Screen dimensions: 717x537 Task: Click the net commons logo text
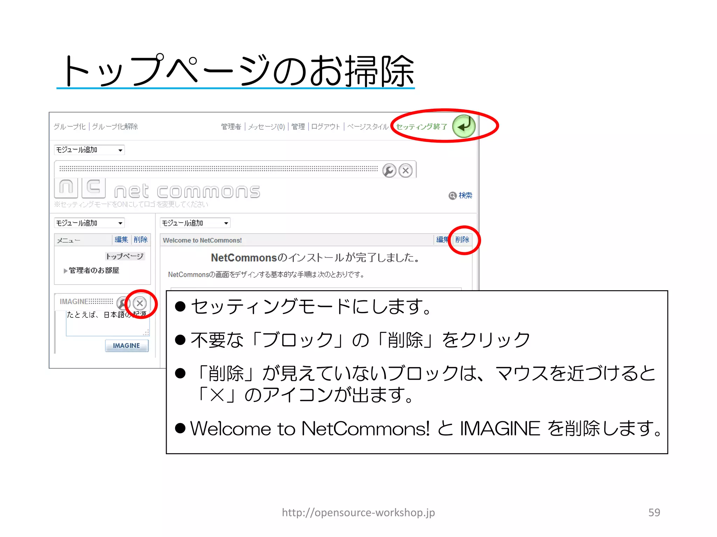187,192
